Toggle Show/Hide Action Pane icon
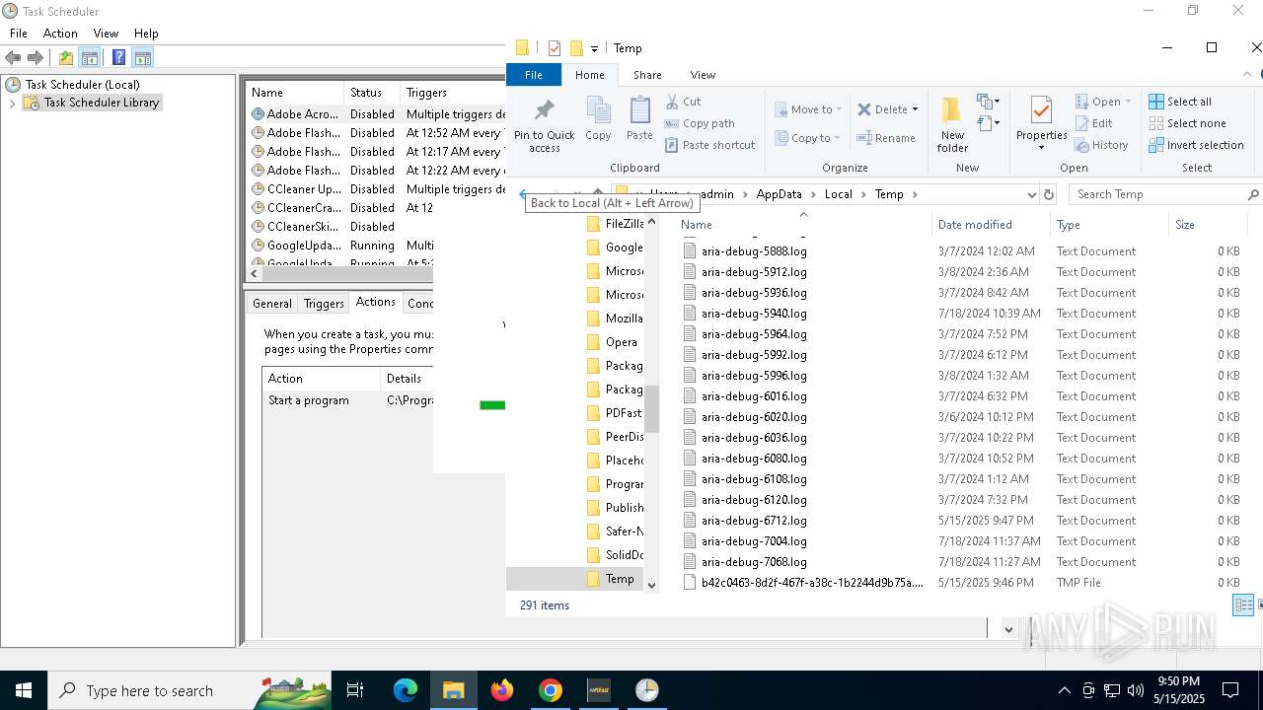This screenshot has width=1263, height=710. [x=142, y=58]
